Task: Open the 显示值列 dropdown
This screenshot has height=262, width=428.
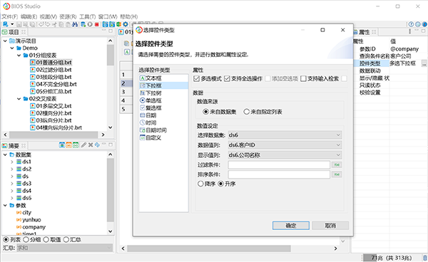Action: point(285,155)
